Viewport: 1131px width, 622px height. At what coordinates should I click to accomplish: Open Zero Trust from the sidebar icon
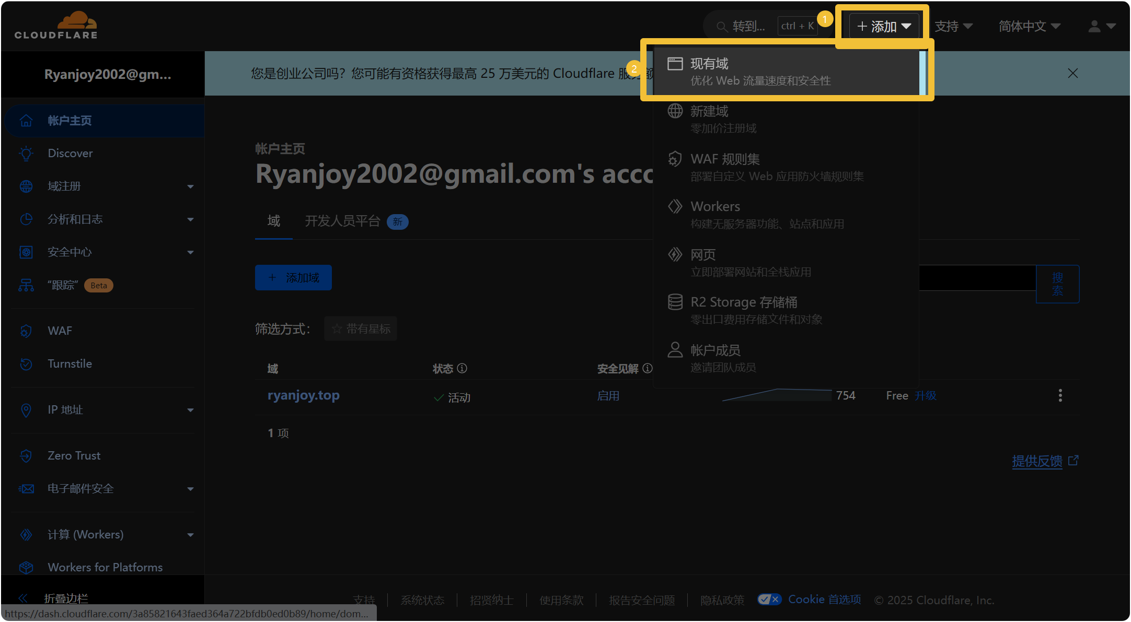(x=26, y=455)
